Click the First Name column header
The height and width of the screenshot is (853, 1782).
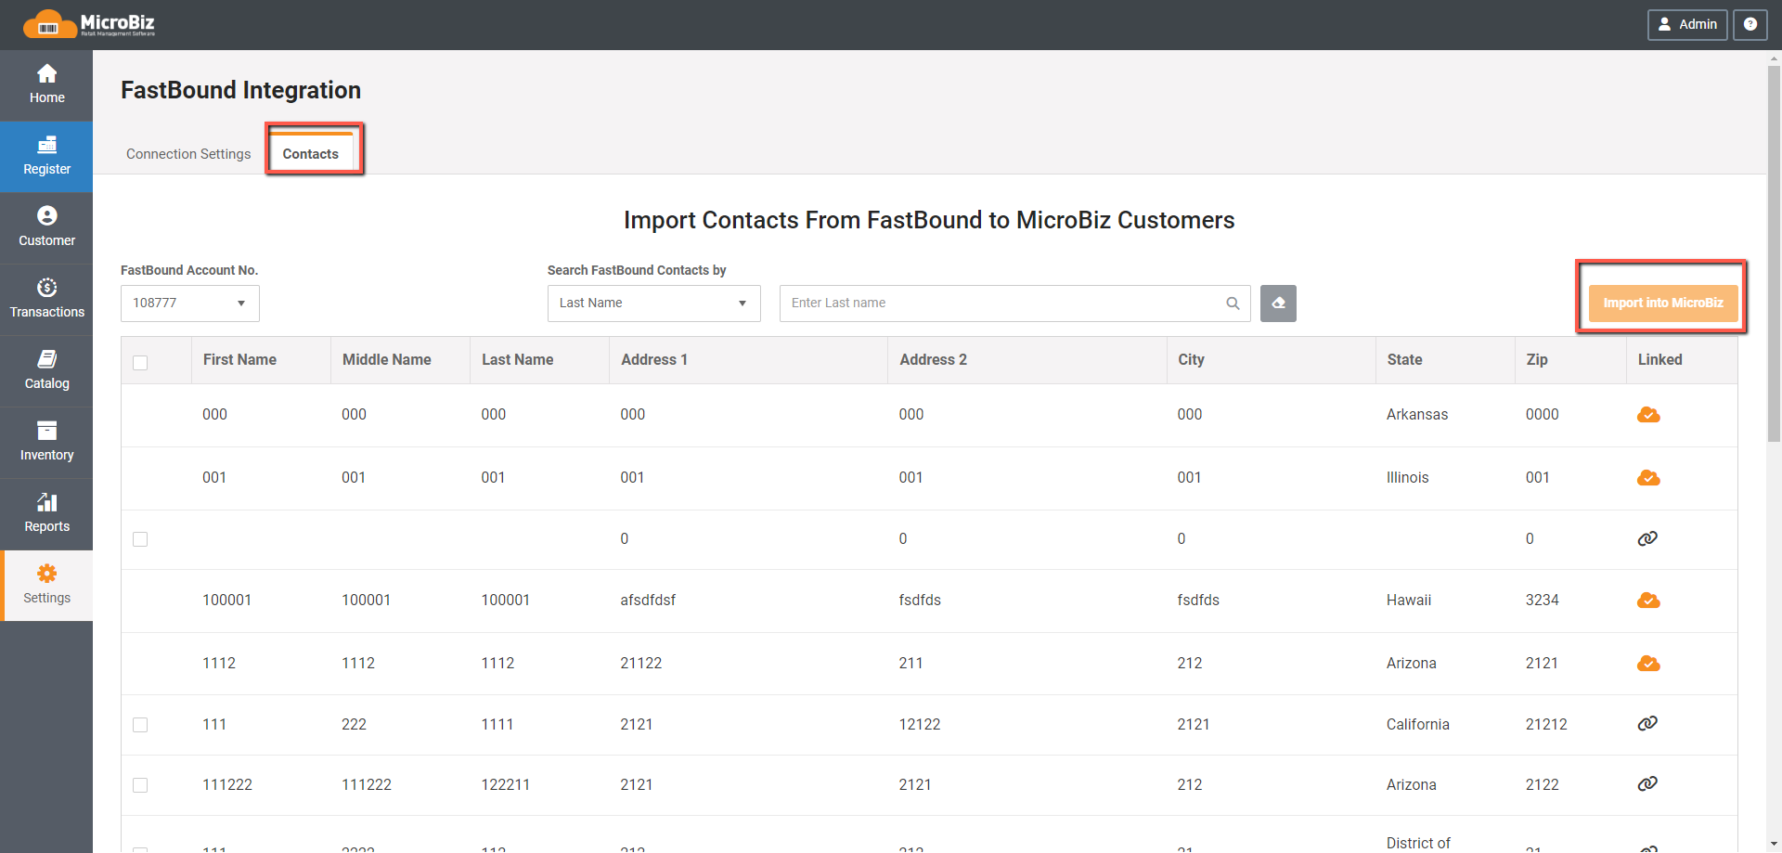tap(239, 360)
